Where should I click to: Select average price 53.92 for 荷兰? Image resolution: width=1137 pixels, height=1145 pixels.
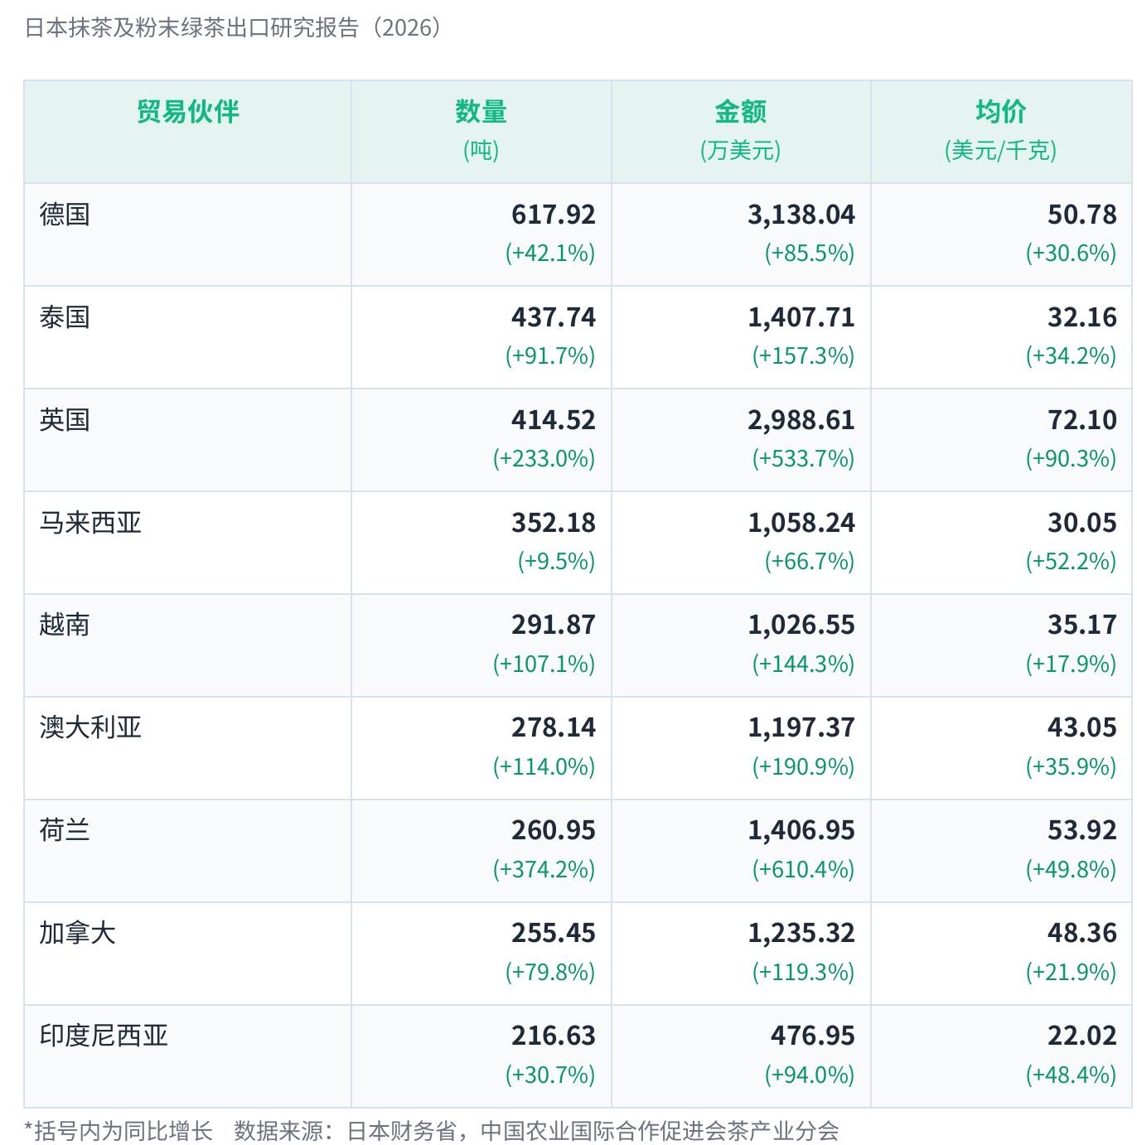[1082, 830]
